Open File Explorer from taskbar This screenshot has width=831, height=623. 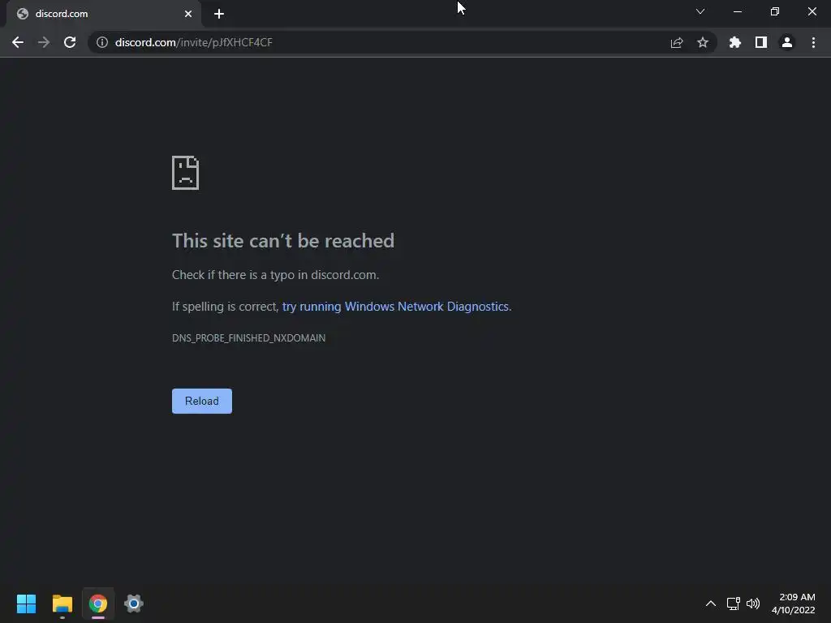point(62,604)
